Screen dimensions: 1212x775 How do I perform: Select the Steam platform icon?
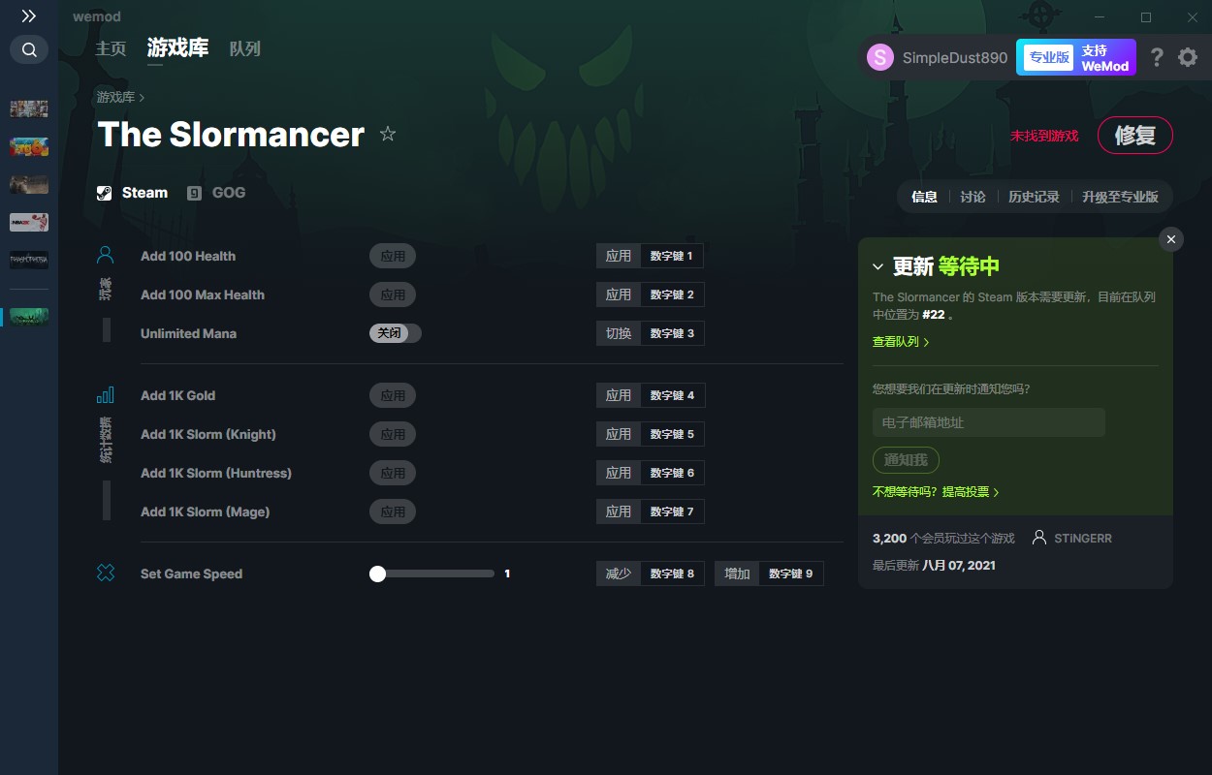105,193
